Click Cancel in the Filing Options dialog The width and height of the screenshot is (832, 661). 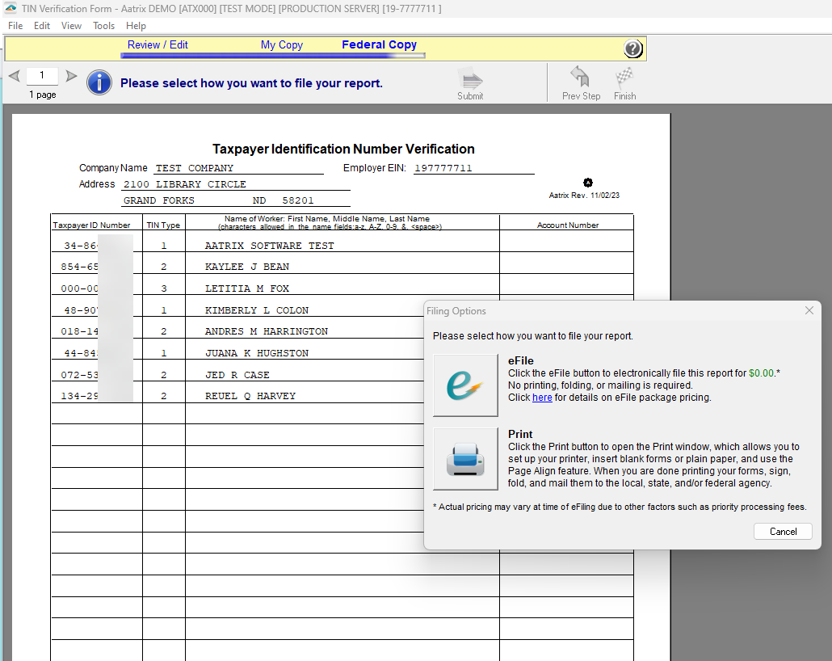[x=782, y=531]
